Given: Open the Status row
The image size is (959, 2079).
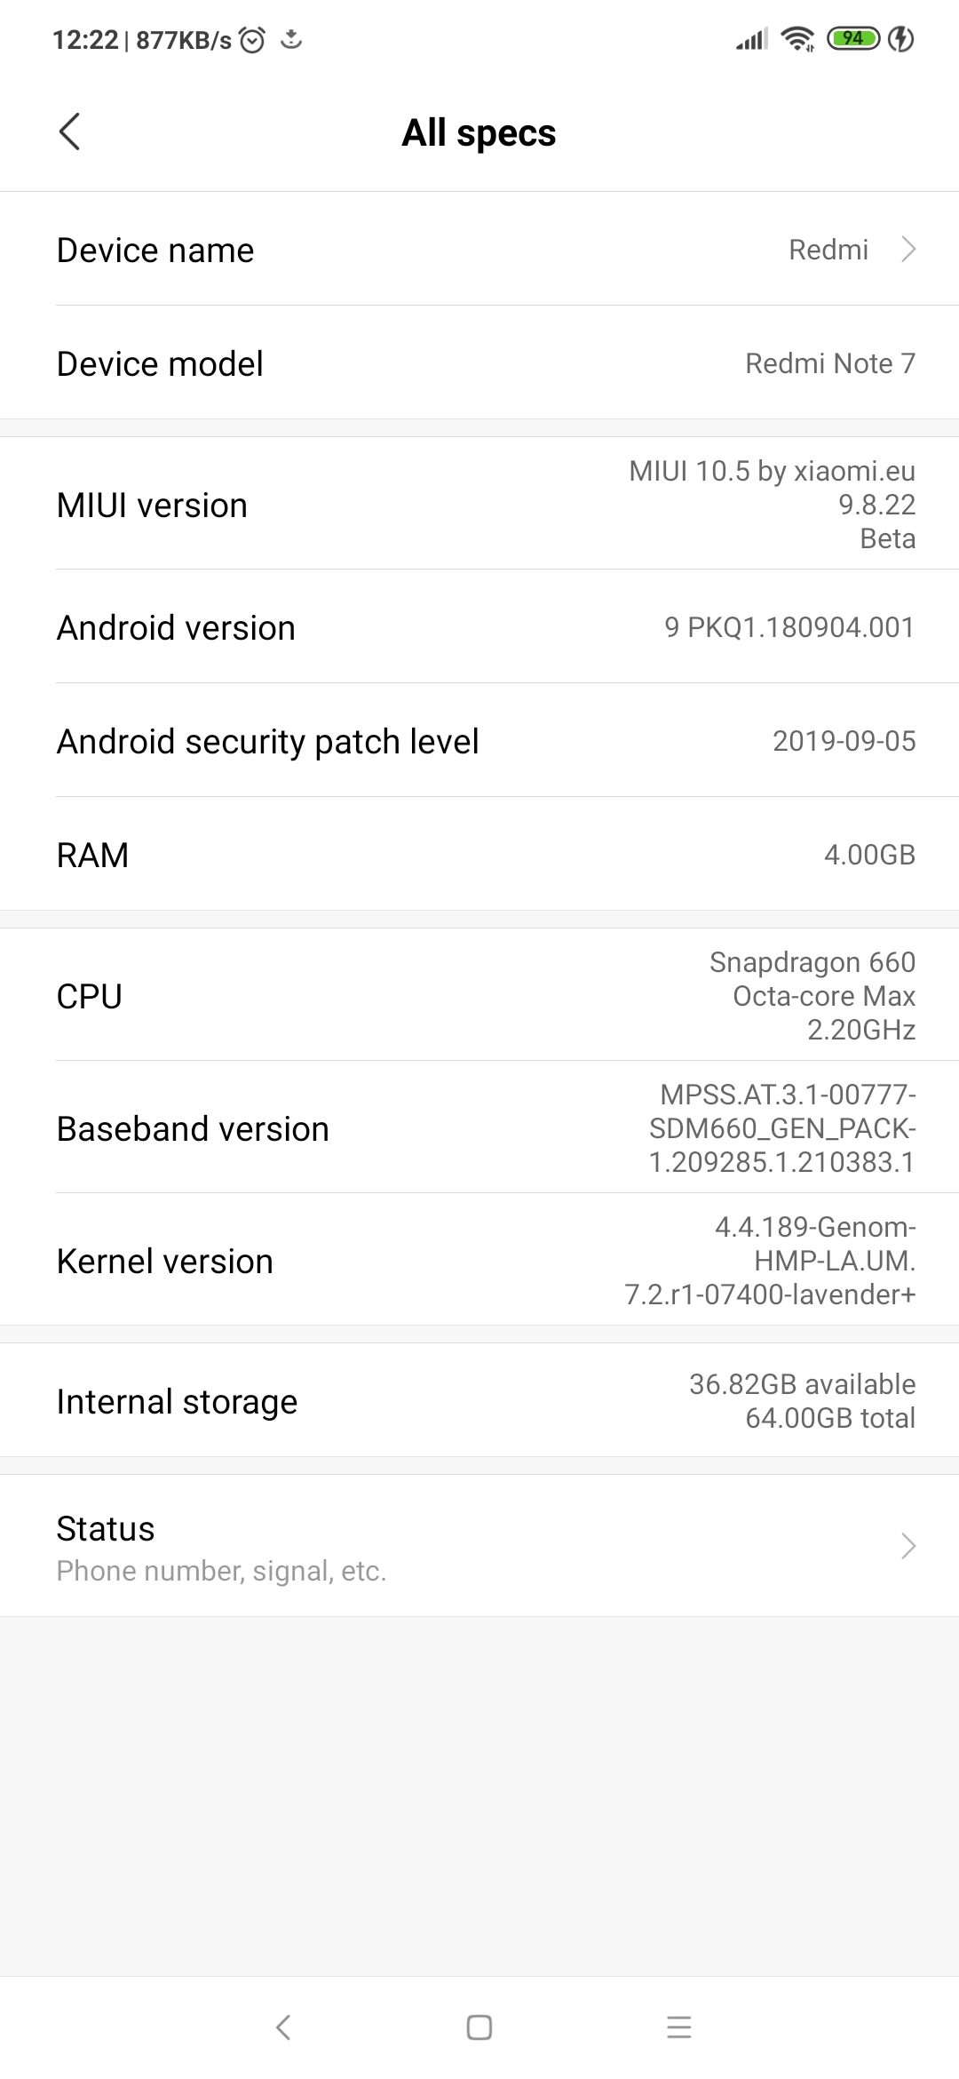Looking at the screenshot, I should (x=479, y=1546).
